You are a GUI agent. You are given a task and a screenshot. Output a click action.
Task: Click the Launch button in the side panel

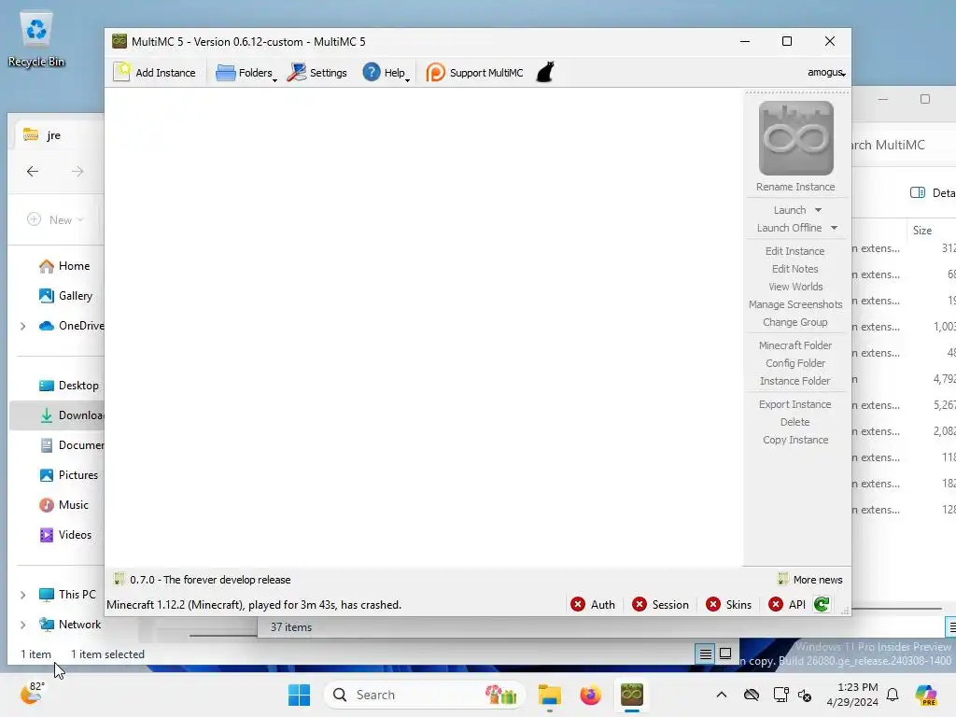790,210
